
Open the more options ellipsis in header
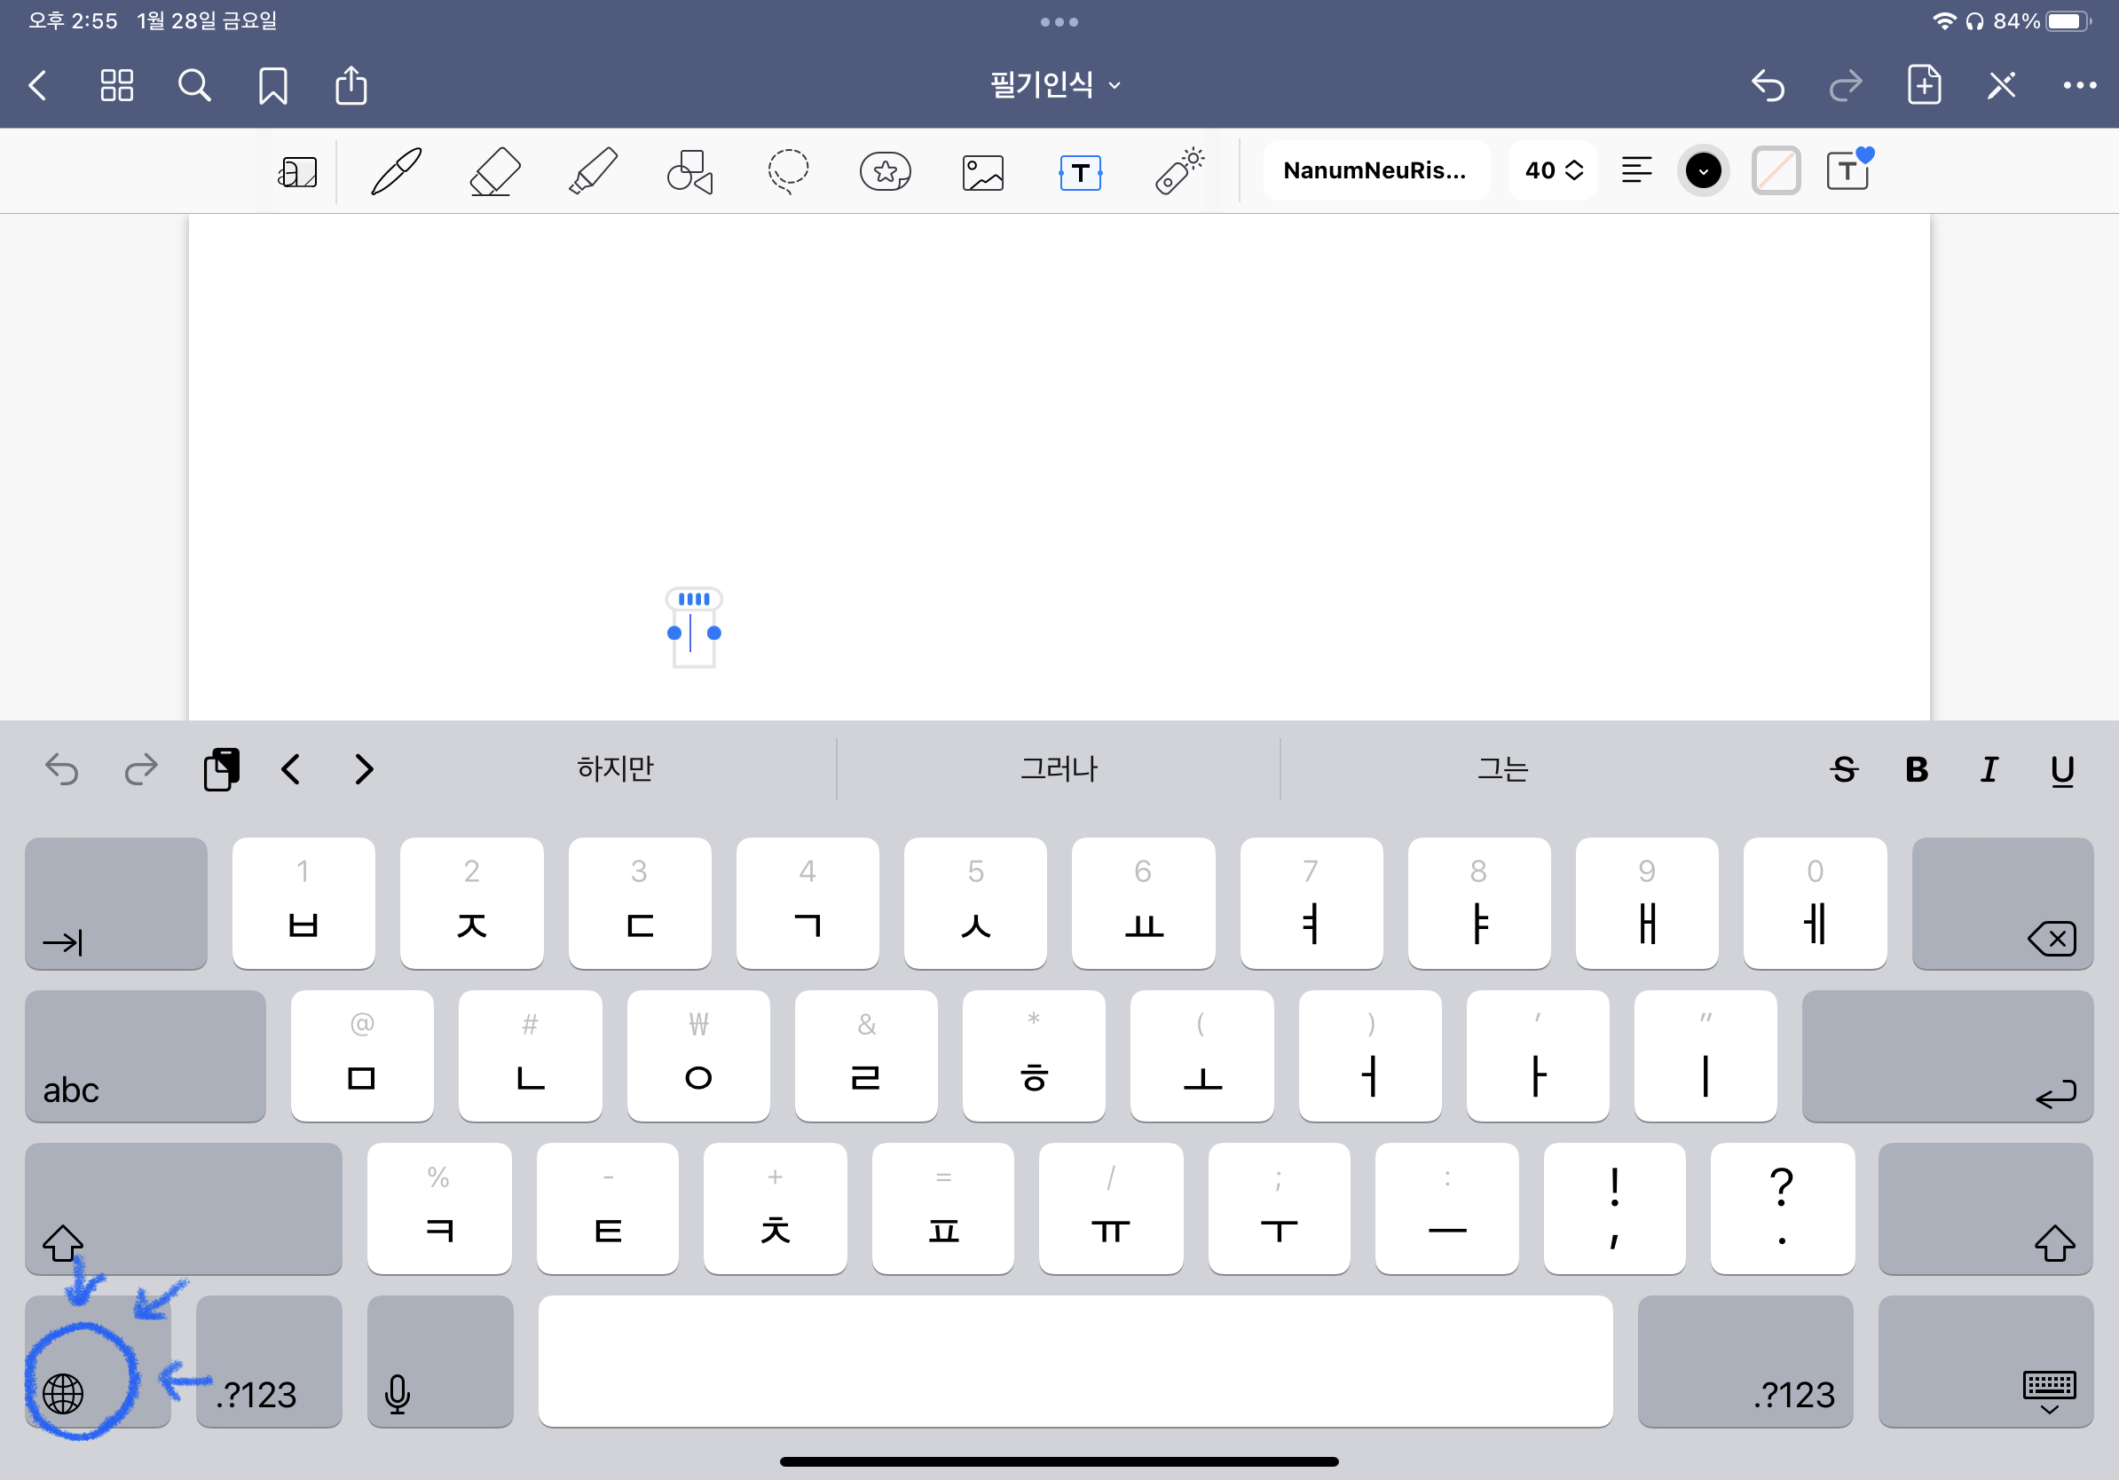coord(2079,85)
